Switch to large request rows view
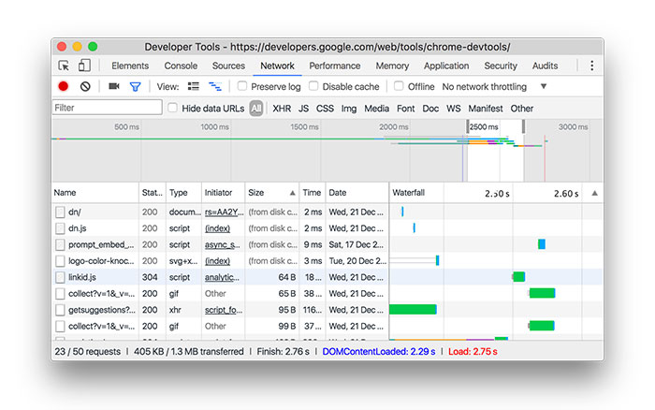 point(194,86)
